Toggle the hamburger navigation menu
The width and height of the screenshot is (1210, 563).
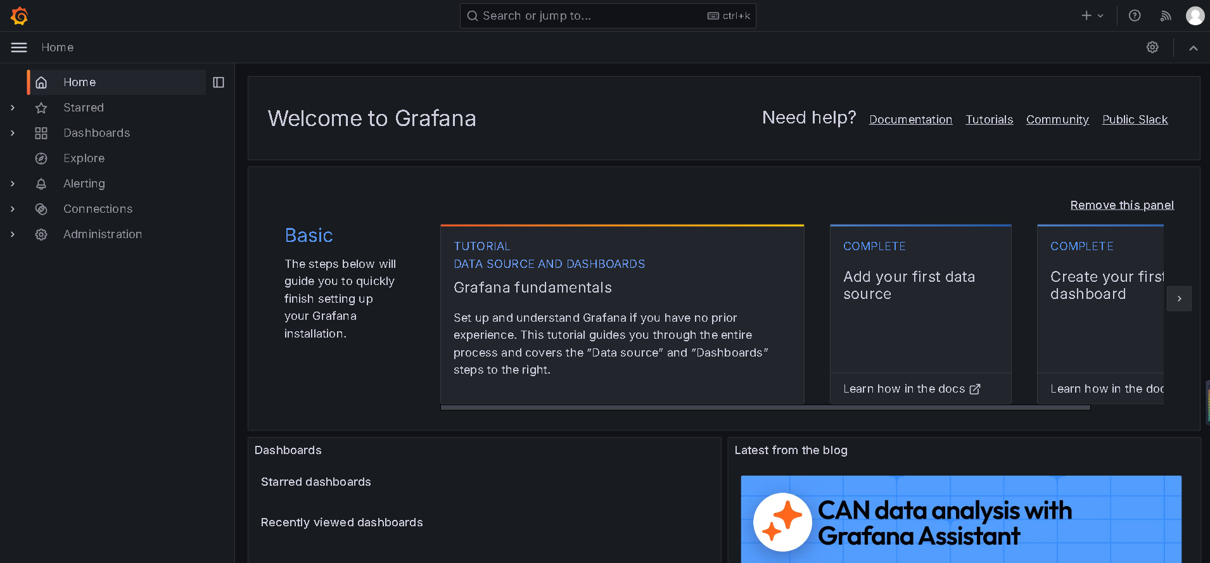19,47
